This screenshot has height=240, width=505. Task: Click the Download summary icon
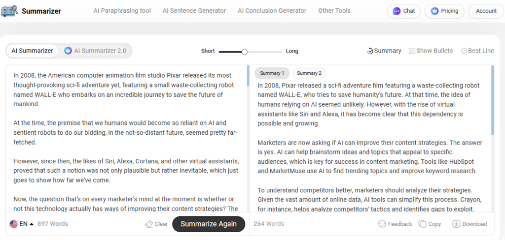[x=456, y=224]
